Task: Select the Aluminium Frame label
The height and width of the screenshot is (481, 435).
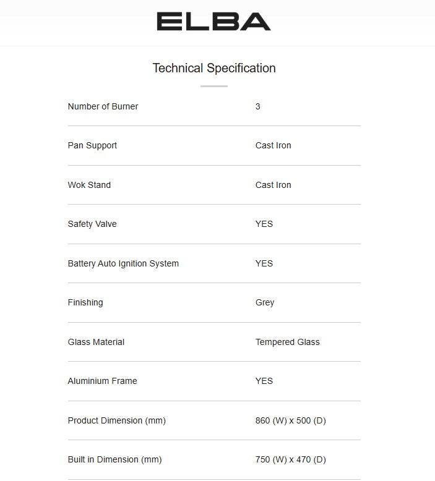Action: (x=102, y=381)
